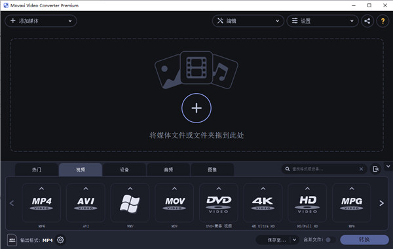This screenshot has width=393, height=249.
Task: Click the share icon button
Action: coord(367,21)
